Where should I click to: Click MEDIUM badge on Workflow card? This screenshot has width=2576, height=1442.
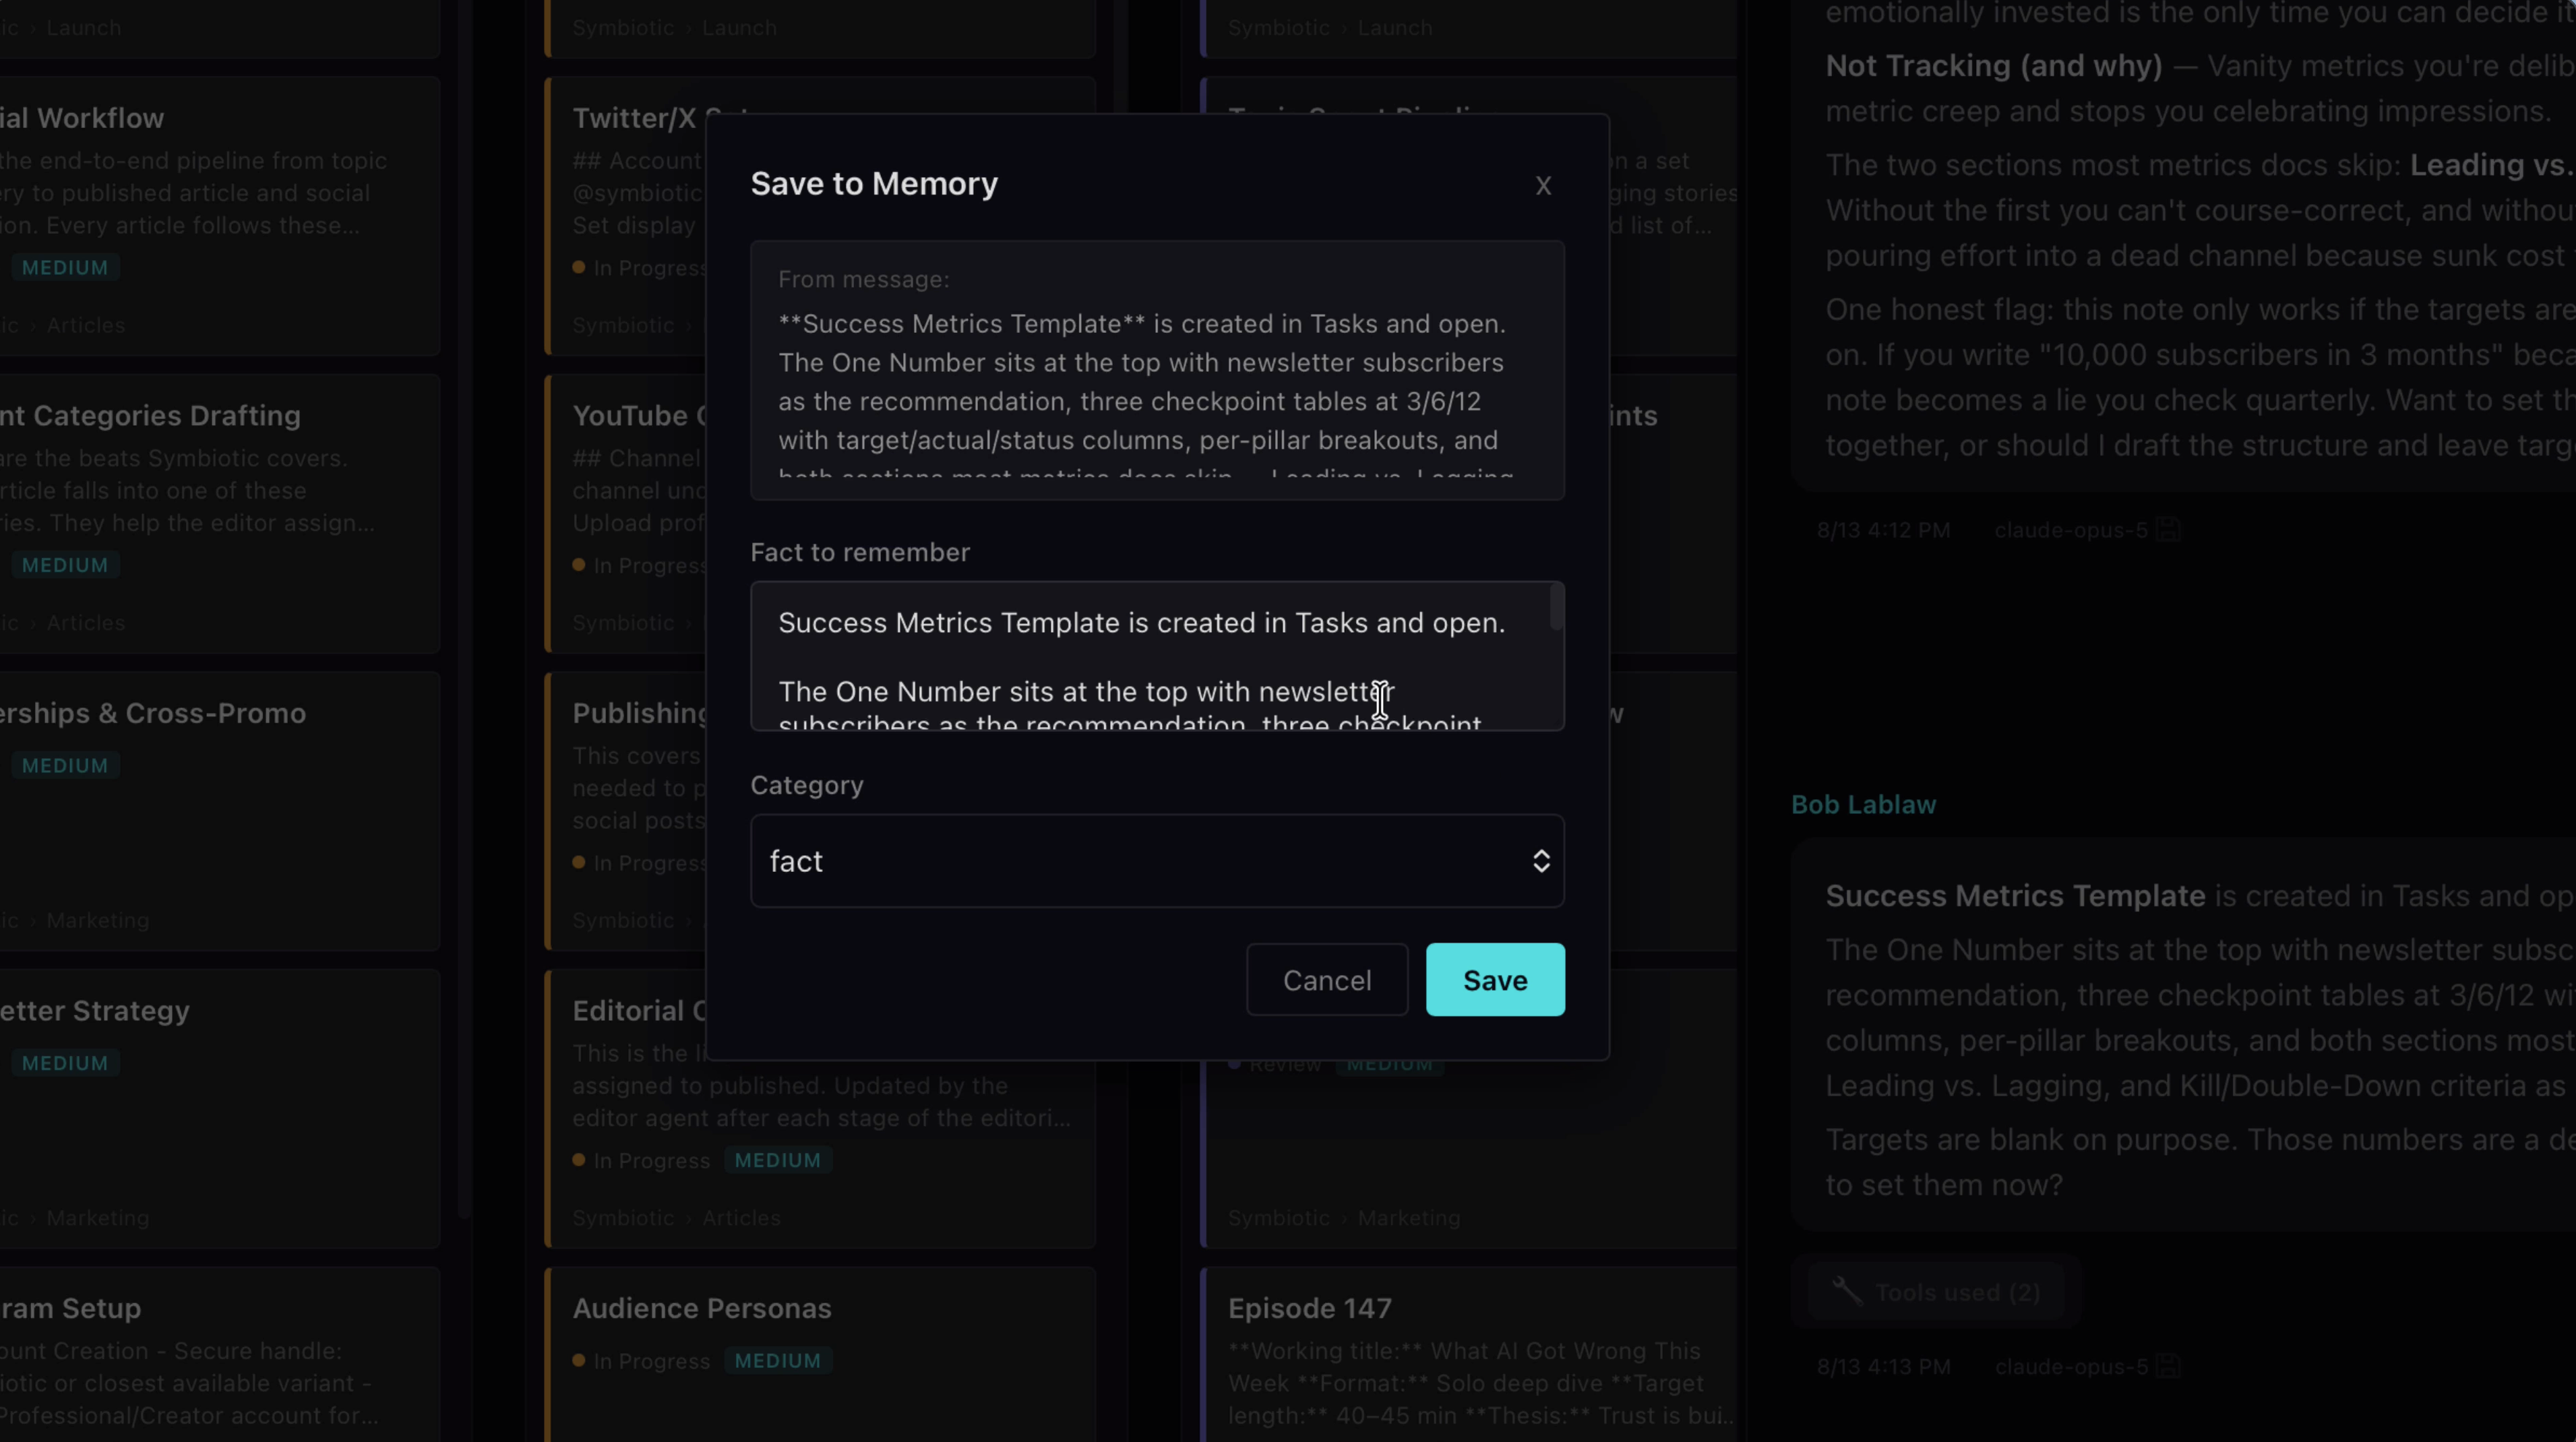coord(65,267)
